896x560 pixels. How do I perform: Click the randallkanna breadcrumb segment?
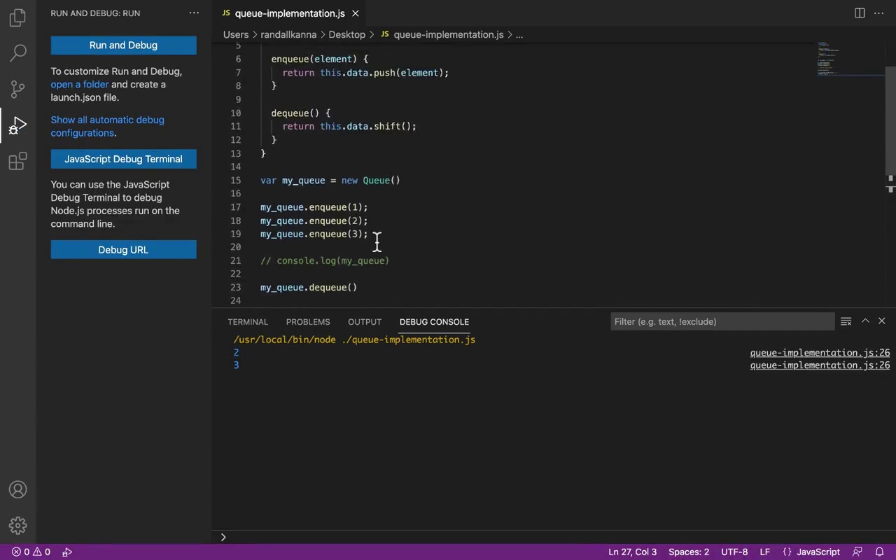pos(288,34)
